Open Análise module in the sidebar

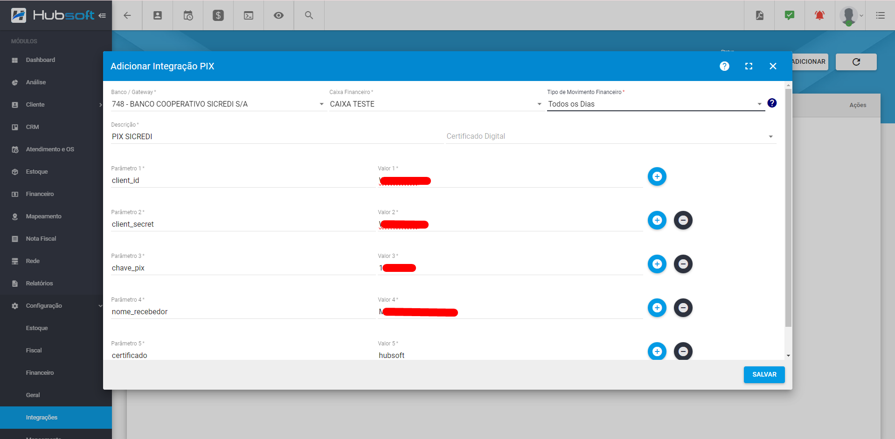(x=56, y=82)
